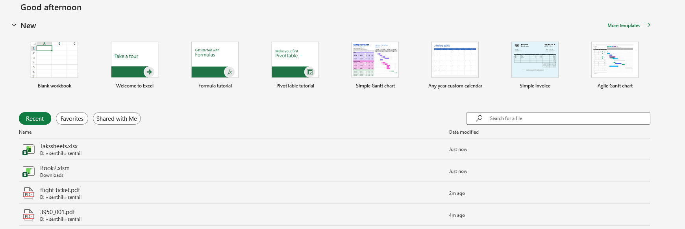Image resolution: width=685 pixels, height=229 pixels.
Task: Open Takssheets.xlsx from the recent list
Action: [x=335, y=149]
